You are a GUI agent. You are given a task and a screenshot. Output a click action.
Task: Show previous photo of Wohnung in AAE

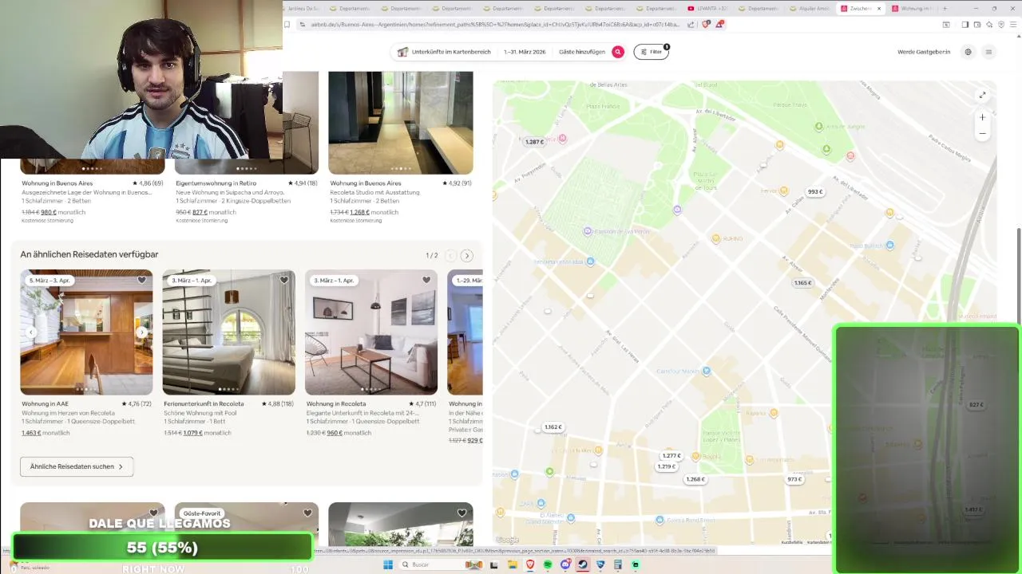pyautogui.click(x=31, y=332)
